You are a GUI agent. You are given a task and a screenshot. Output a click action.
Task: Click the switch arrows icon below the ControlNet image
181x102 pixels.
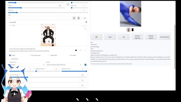[81, 50]
